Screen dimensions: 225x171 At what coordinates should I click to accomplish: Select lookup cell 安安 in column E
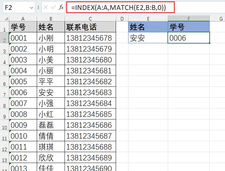pyautogui.click(x=148, y=38)
